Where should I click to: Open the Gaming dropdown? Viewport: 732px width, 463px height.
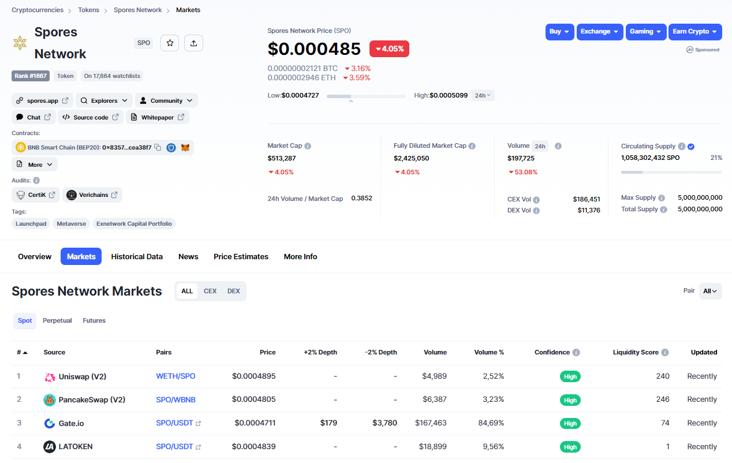(646, 32)
